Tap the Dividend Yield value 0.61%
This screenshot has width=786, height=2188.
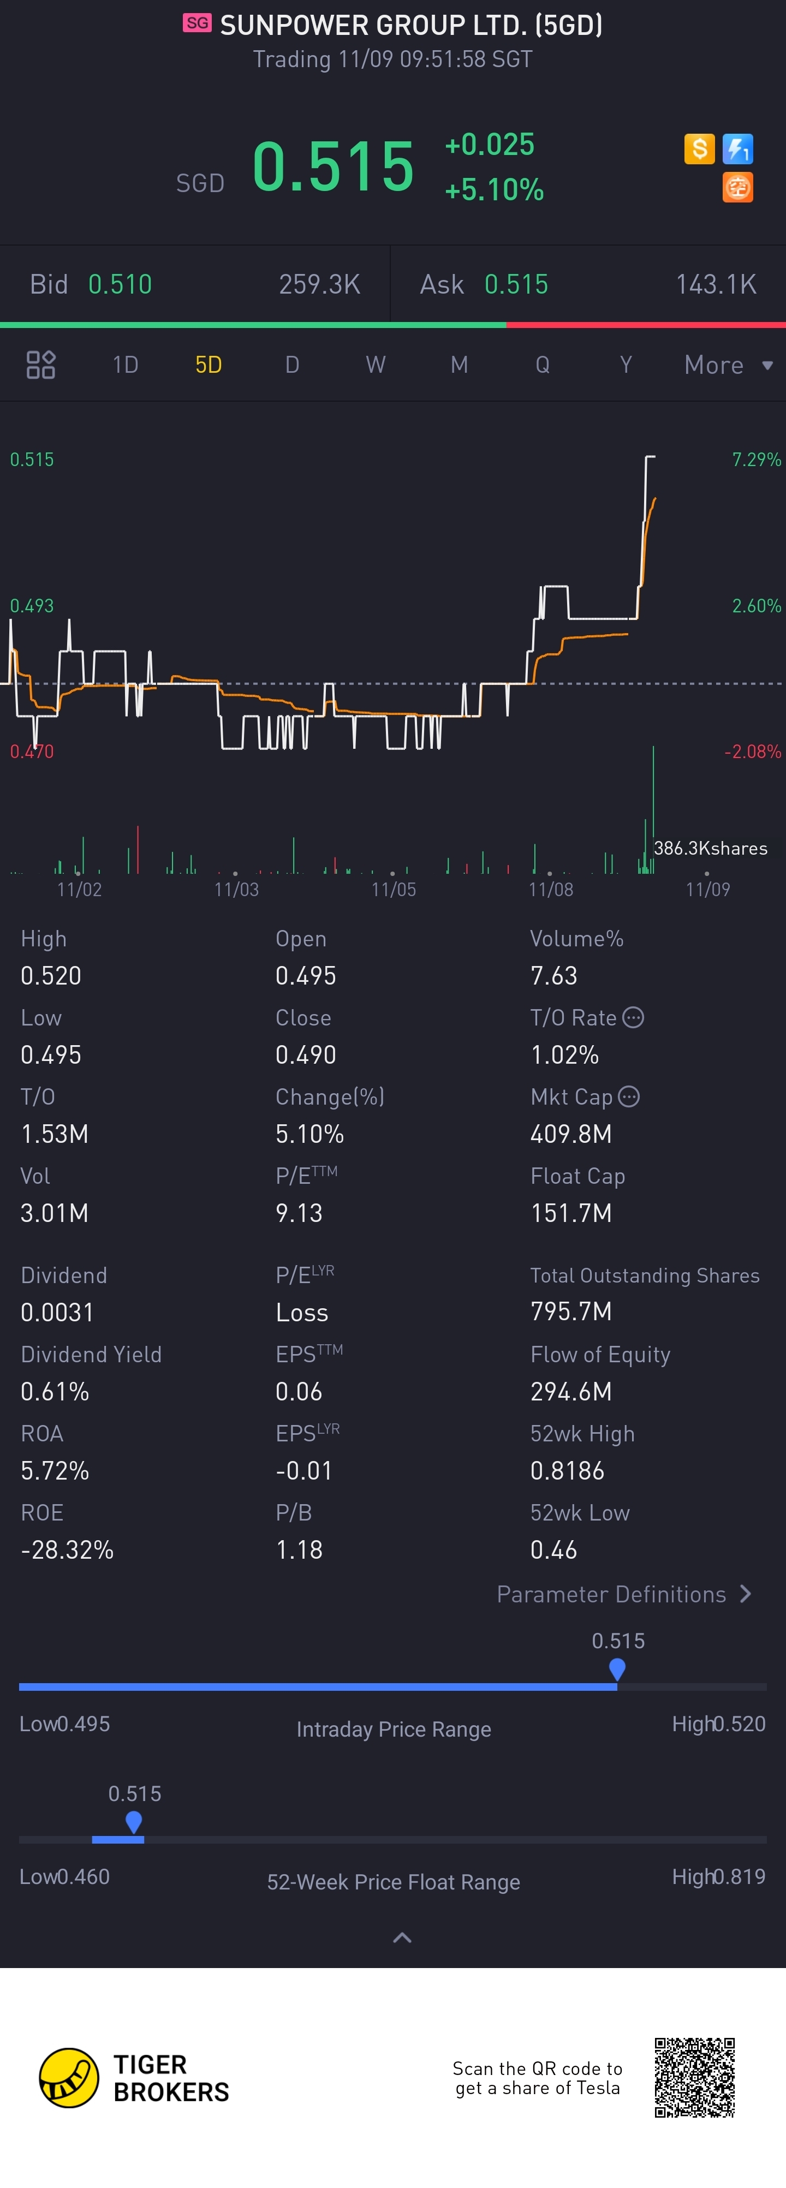(55, 1391)
